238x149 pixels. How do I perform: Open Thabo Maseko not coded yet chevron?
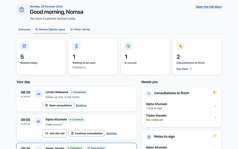click(215, 118)
